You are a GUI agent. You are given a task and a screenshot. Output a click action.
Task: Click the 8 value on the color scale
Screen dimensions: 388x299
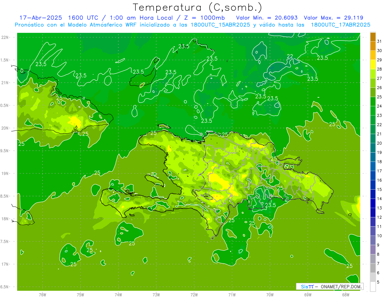(378, 254)
